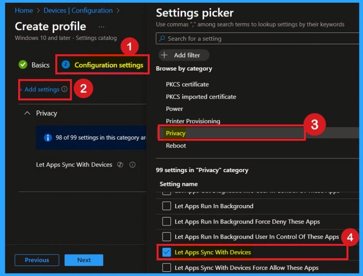
Task: Collapse the Privacy section chevron
Action: pyautogui.click(x=27, y=113)
